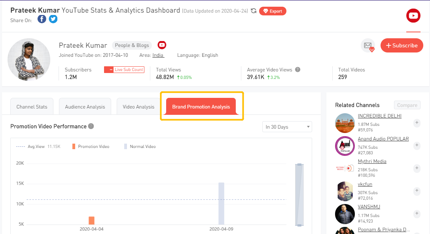Switch to the Channel Stats tab

point(32,107)
